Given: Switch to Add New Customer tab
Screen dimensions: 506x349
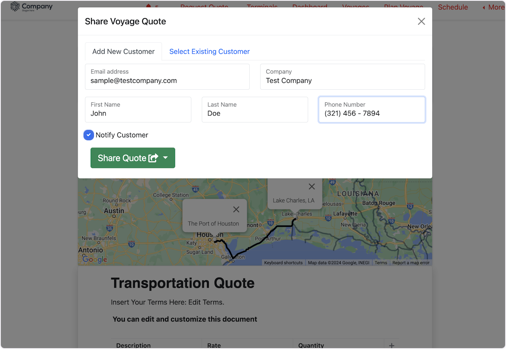Looking at the screenshot, I should coord(123,51).
